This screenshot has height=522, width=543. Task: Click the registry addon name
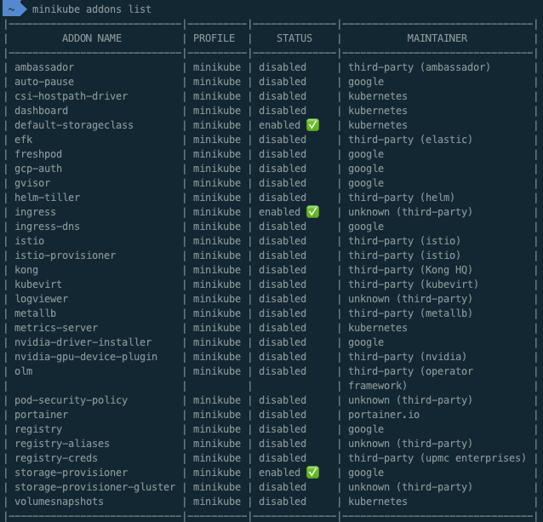pyautogui.click(x=38, y=429)
